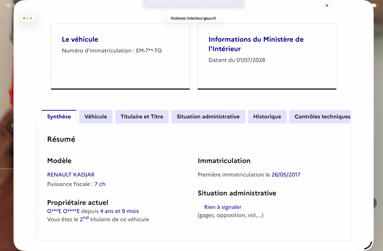The width and height of the screenshot is (383, 251).
Task: Click the registration number EM-7**-TG line
Action: pos(112,51)
